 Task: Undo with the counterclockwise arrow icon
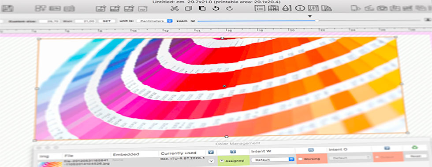pyautogui.click(x=216, y=8)
